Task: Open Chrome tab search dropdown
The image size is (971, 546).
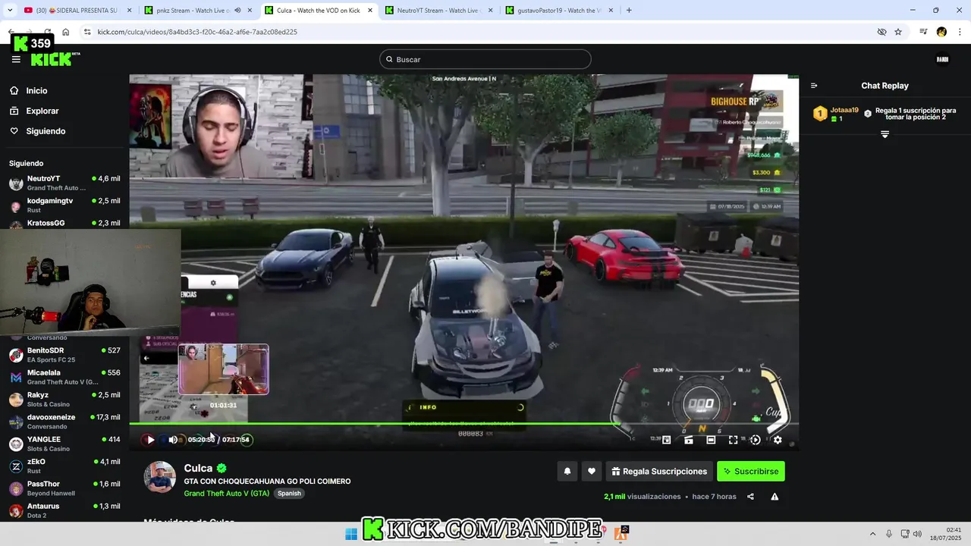Action: 10,10
